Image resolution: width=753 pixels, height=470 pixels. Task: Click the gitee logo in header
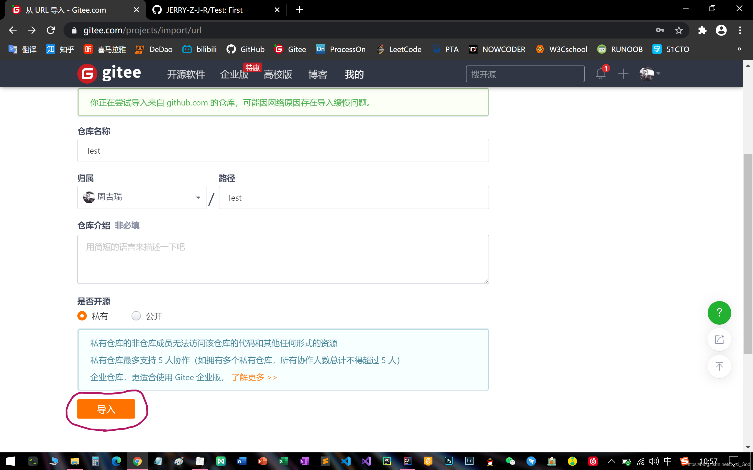coord(109,74)
